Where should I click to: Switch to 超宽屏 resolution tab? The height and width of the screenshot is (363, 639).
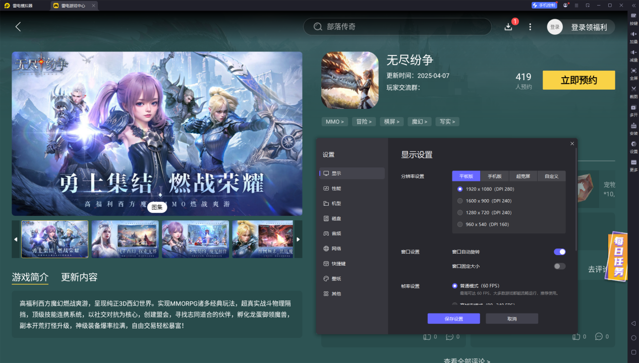click(523, 176)
